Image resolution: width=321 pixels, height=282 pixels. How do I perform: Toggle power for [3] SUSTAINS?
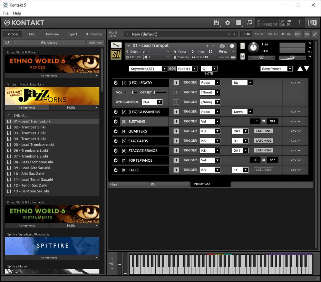116,121
